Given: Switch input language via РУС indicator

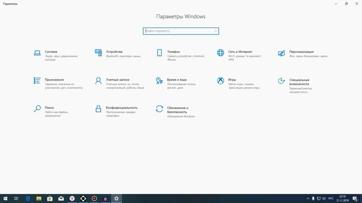Looking at the screenshot, I should pyautogui.click(x=331, y=198).
